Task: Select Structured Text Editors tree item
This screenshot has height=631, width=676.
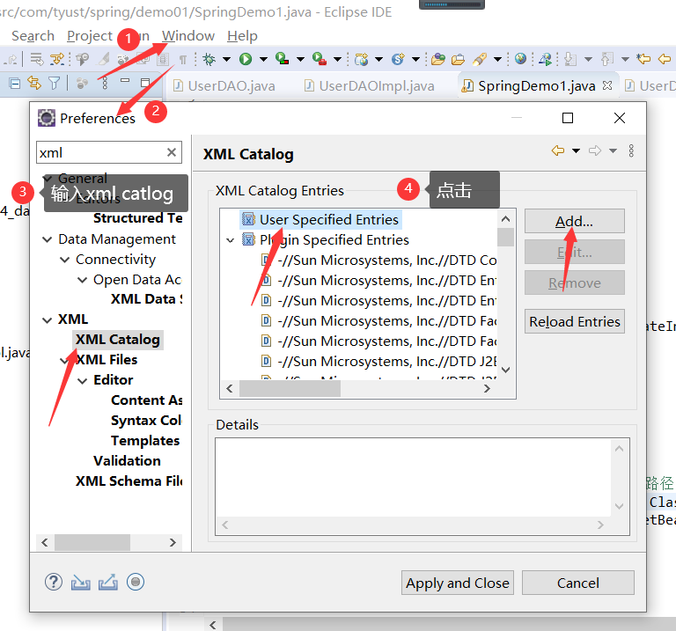Action: (138, 218)
